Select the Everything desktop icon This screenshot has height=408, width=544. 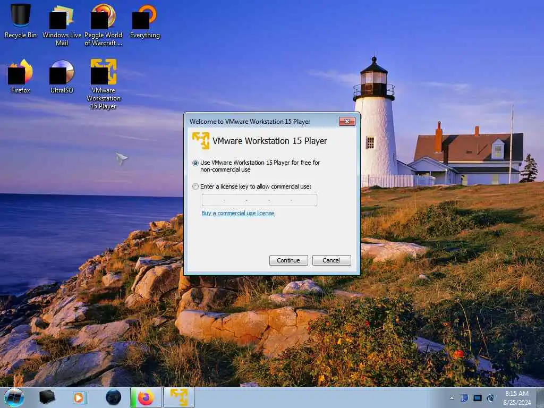pos(144,21)
